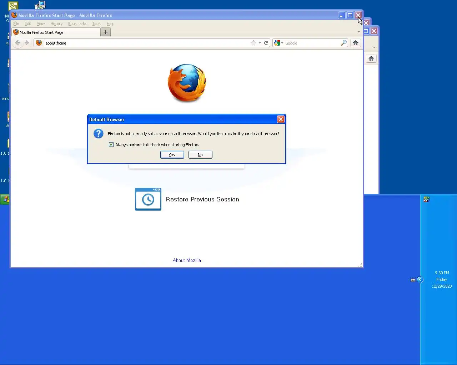Open the Tools menu
Viewport: 457px width, 365px height.
97,24
